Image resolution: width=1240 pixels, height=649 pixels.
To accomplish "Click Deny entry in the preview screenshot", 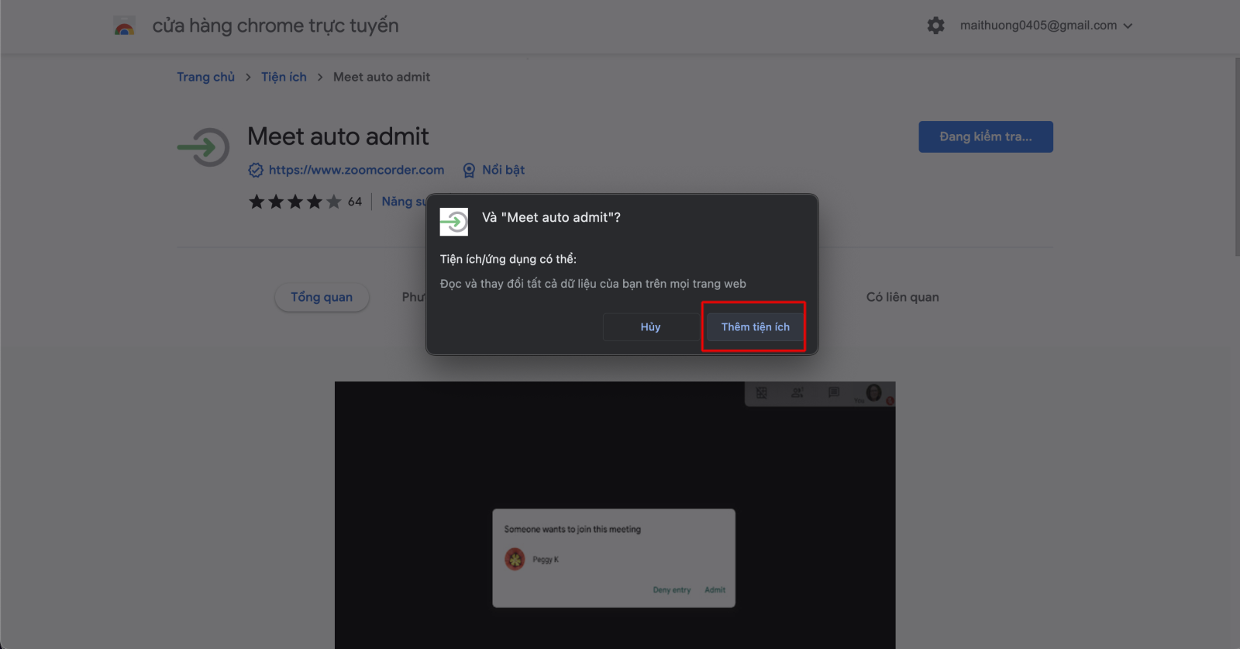I will tap(672, 590).
